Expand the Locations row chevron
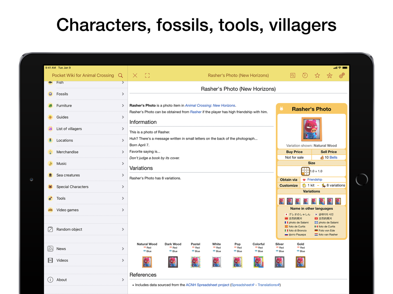 pyautogui.click(x=123, y=140)
